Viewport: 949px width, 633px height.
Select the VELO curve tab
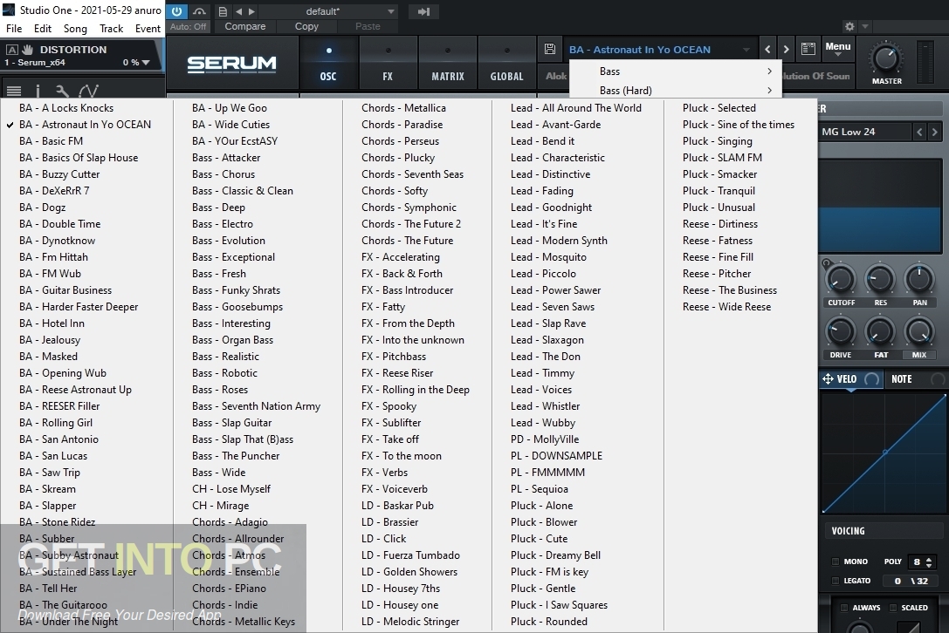click(851, 379)
